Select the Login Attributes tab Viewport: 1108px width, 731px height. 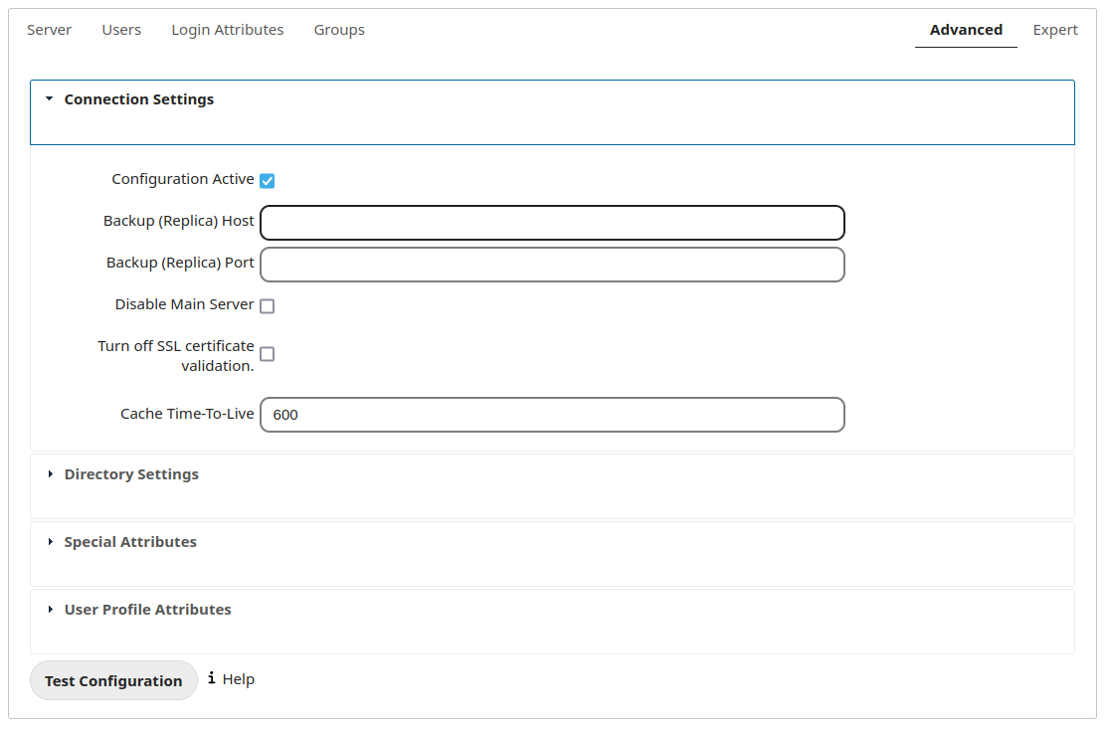(x=227, y=30)
